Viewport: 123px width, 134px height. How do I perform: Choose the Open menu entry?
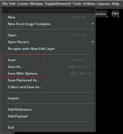pos(48,35)
